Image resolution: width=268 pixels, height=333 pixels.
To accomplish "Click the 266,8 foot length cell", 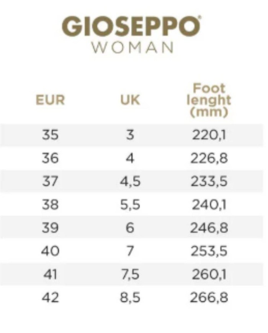I will pyautogui.click(x=209, y=297).
